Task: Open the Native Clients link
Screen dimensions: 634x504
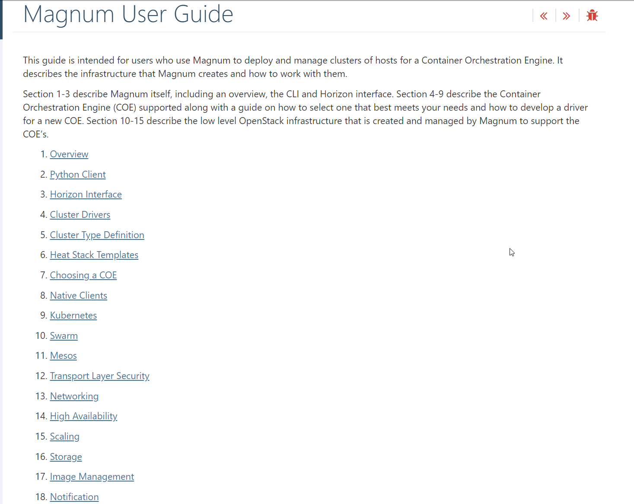Action: [x=79, y=296]
